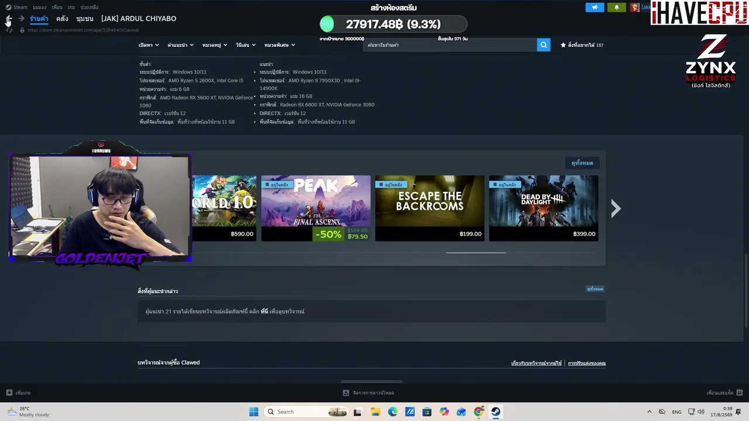749x421 pixels.
Task: Click the page vertical scrollbar thumb
Action: (747, 292)
